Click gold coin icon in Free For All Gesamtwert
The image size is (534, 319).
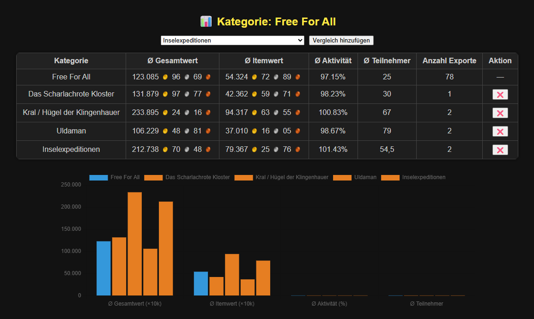[165, 77]
